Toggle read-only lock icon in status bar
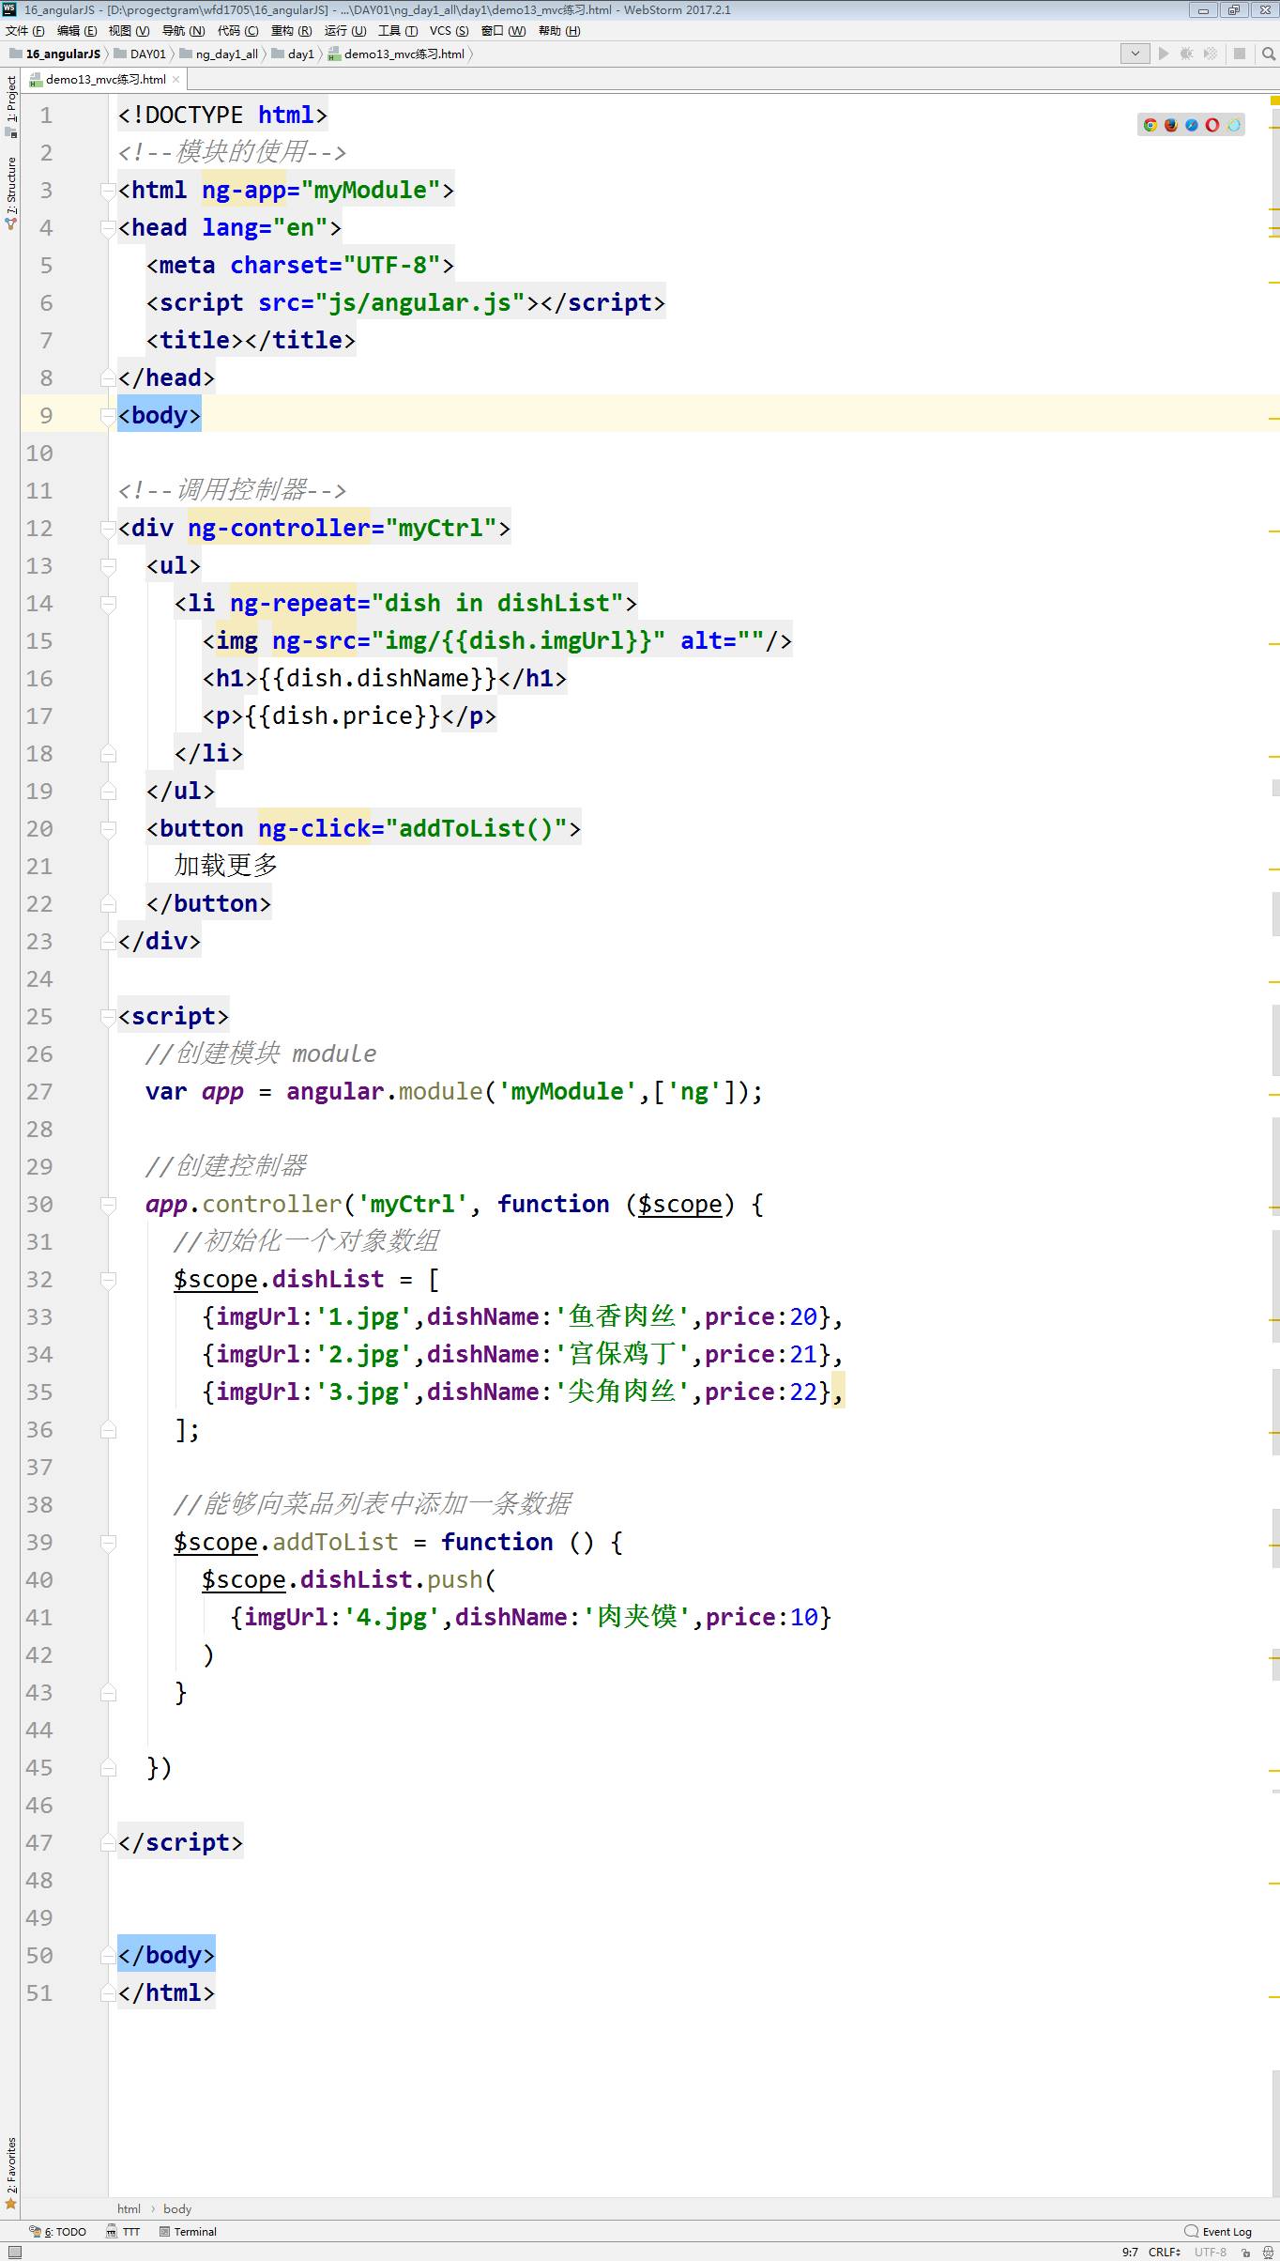Viewport: 1280px width, 2261px height. 1246,2252
